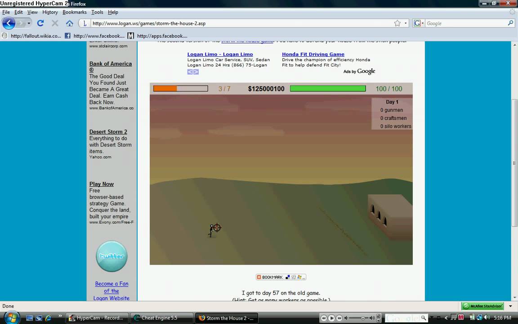Click Become a Fan of the Logan Website link
The image size is (518, 324).
pos(112,291)
